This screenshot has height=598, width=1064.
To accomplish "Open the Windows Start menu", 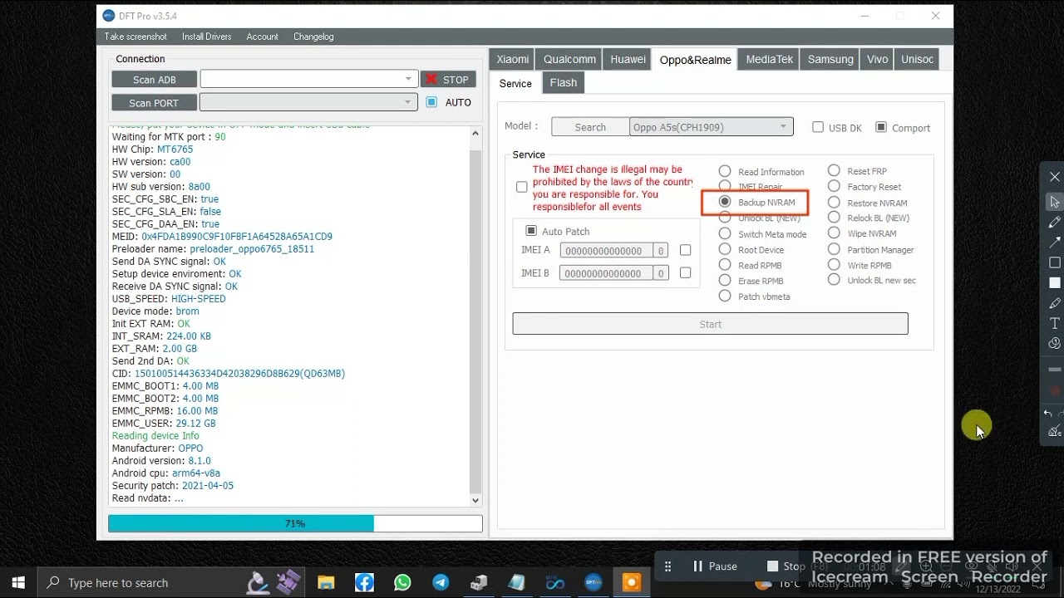I will [18, 583].
